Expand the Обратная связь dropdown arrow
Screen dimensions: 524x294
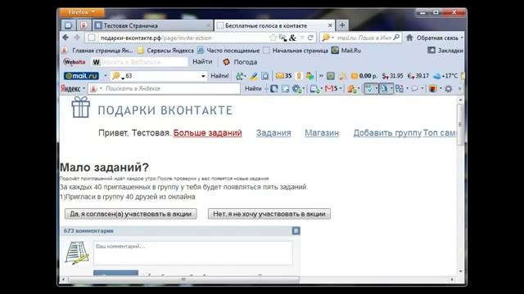coord(462,38)
